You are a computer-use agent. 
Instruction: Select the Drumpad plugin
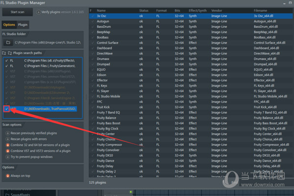(x=191, y=65)
